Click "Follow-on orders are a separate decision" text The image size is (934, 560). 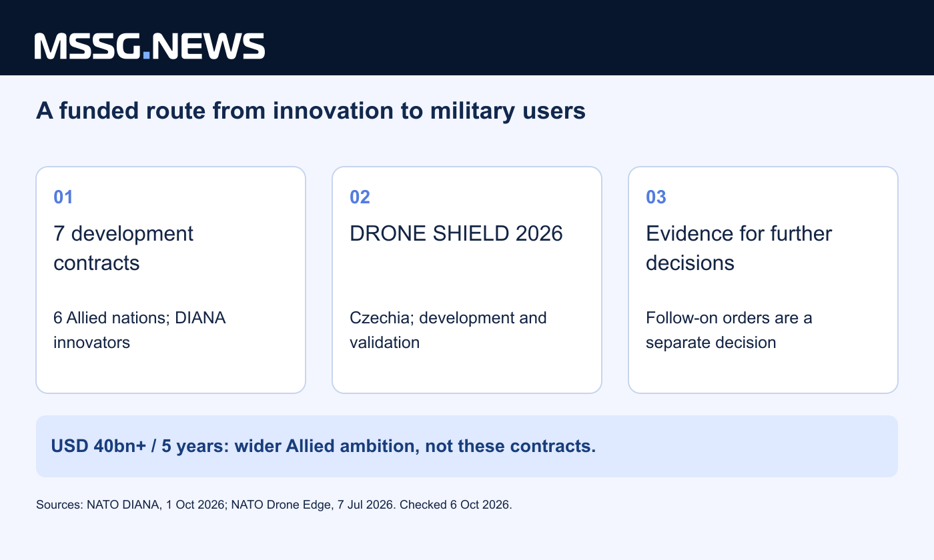click(729, 330)
